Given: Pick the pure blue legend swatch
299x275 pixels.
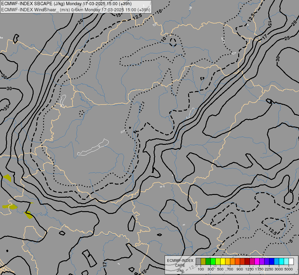Looking at the screenshot, I should pyautogui.click(x=272, y=261).
